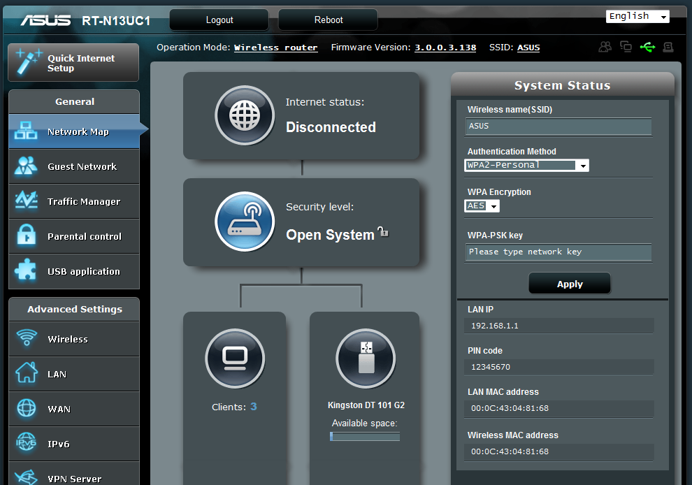Open the English language dropdown
Screen dimensions: 692x485
pos(637,16)
